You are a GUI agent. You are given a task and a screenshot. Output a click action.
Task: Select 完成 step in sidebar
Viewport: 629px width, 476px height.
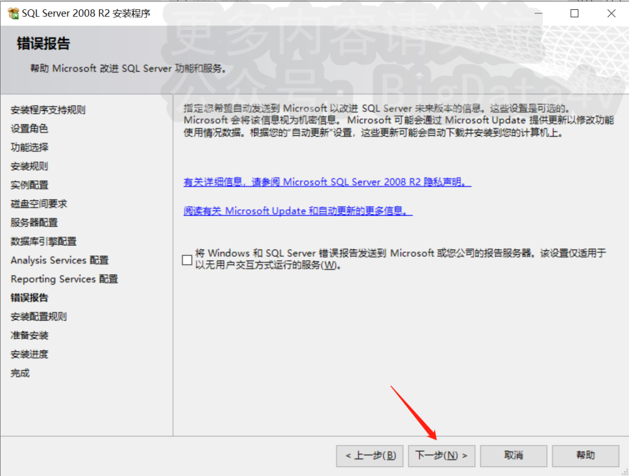[20, 373]
